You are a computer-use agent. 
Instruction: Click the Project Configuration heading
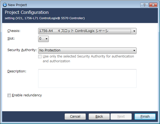[27, 13]
